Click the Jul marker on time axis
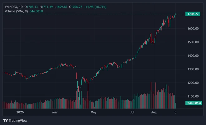The width and height of the screenshot is (206, 125). 133,112
